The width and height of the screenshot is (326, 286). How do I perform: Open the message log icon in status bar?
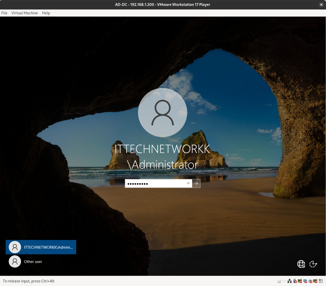tap(321, 281)
